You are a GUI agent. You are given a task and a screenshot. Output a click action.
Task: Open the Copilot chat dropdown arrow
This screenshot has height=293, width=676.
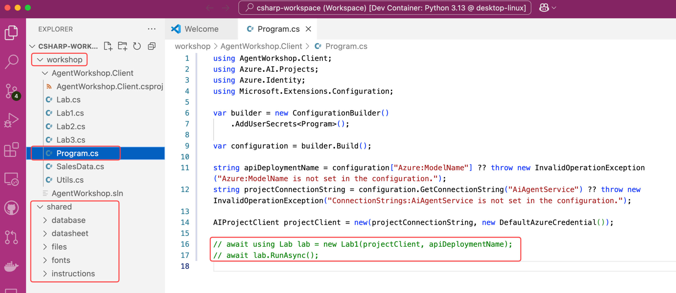click(x=554, y=8)
